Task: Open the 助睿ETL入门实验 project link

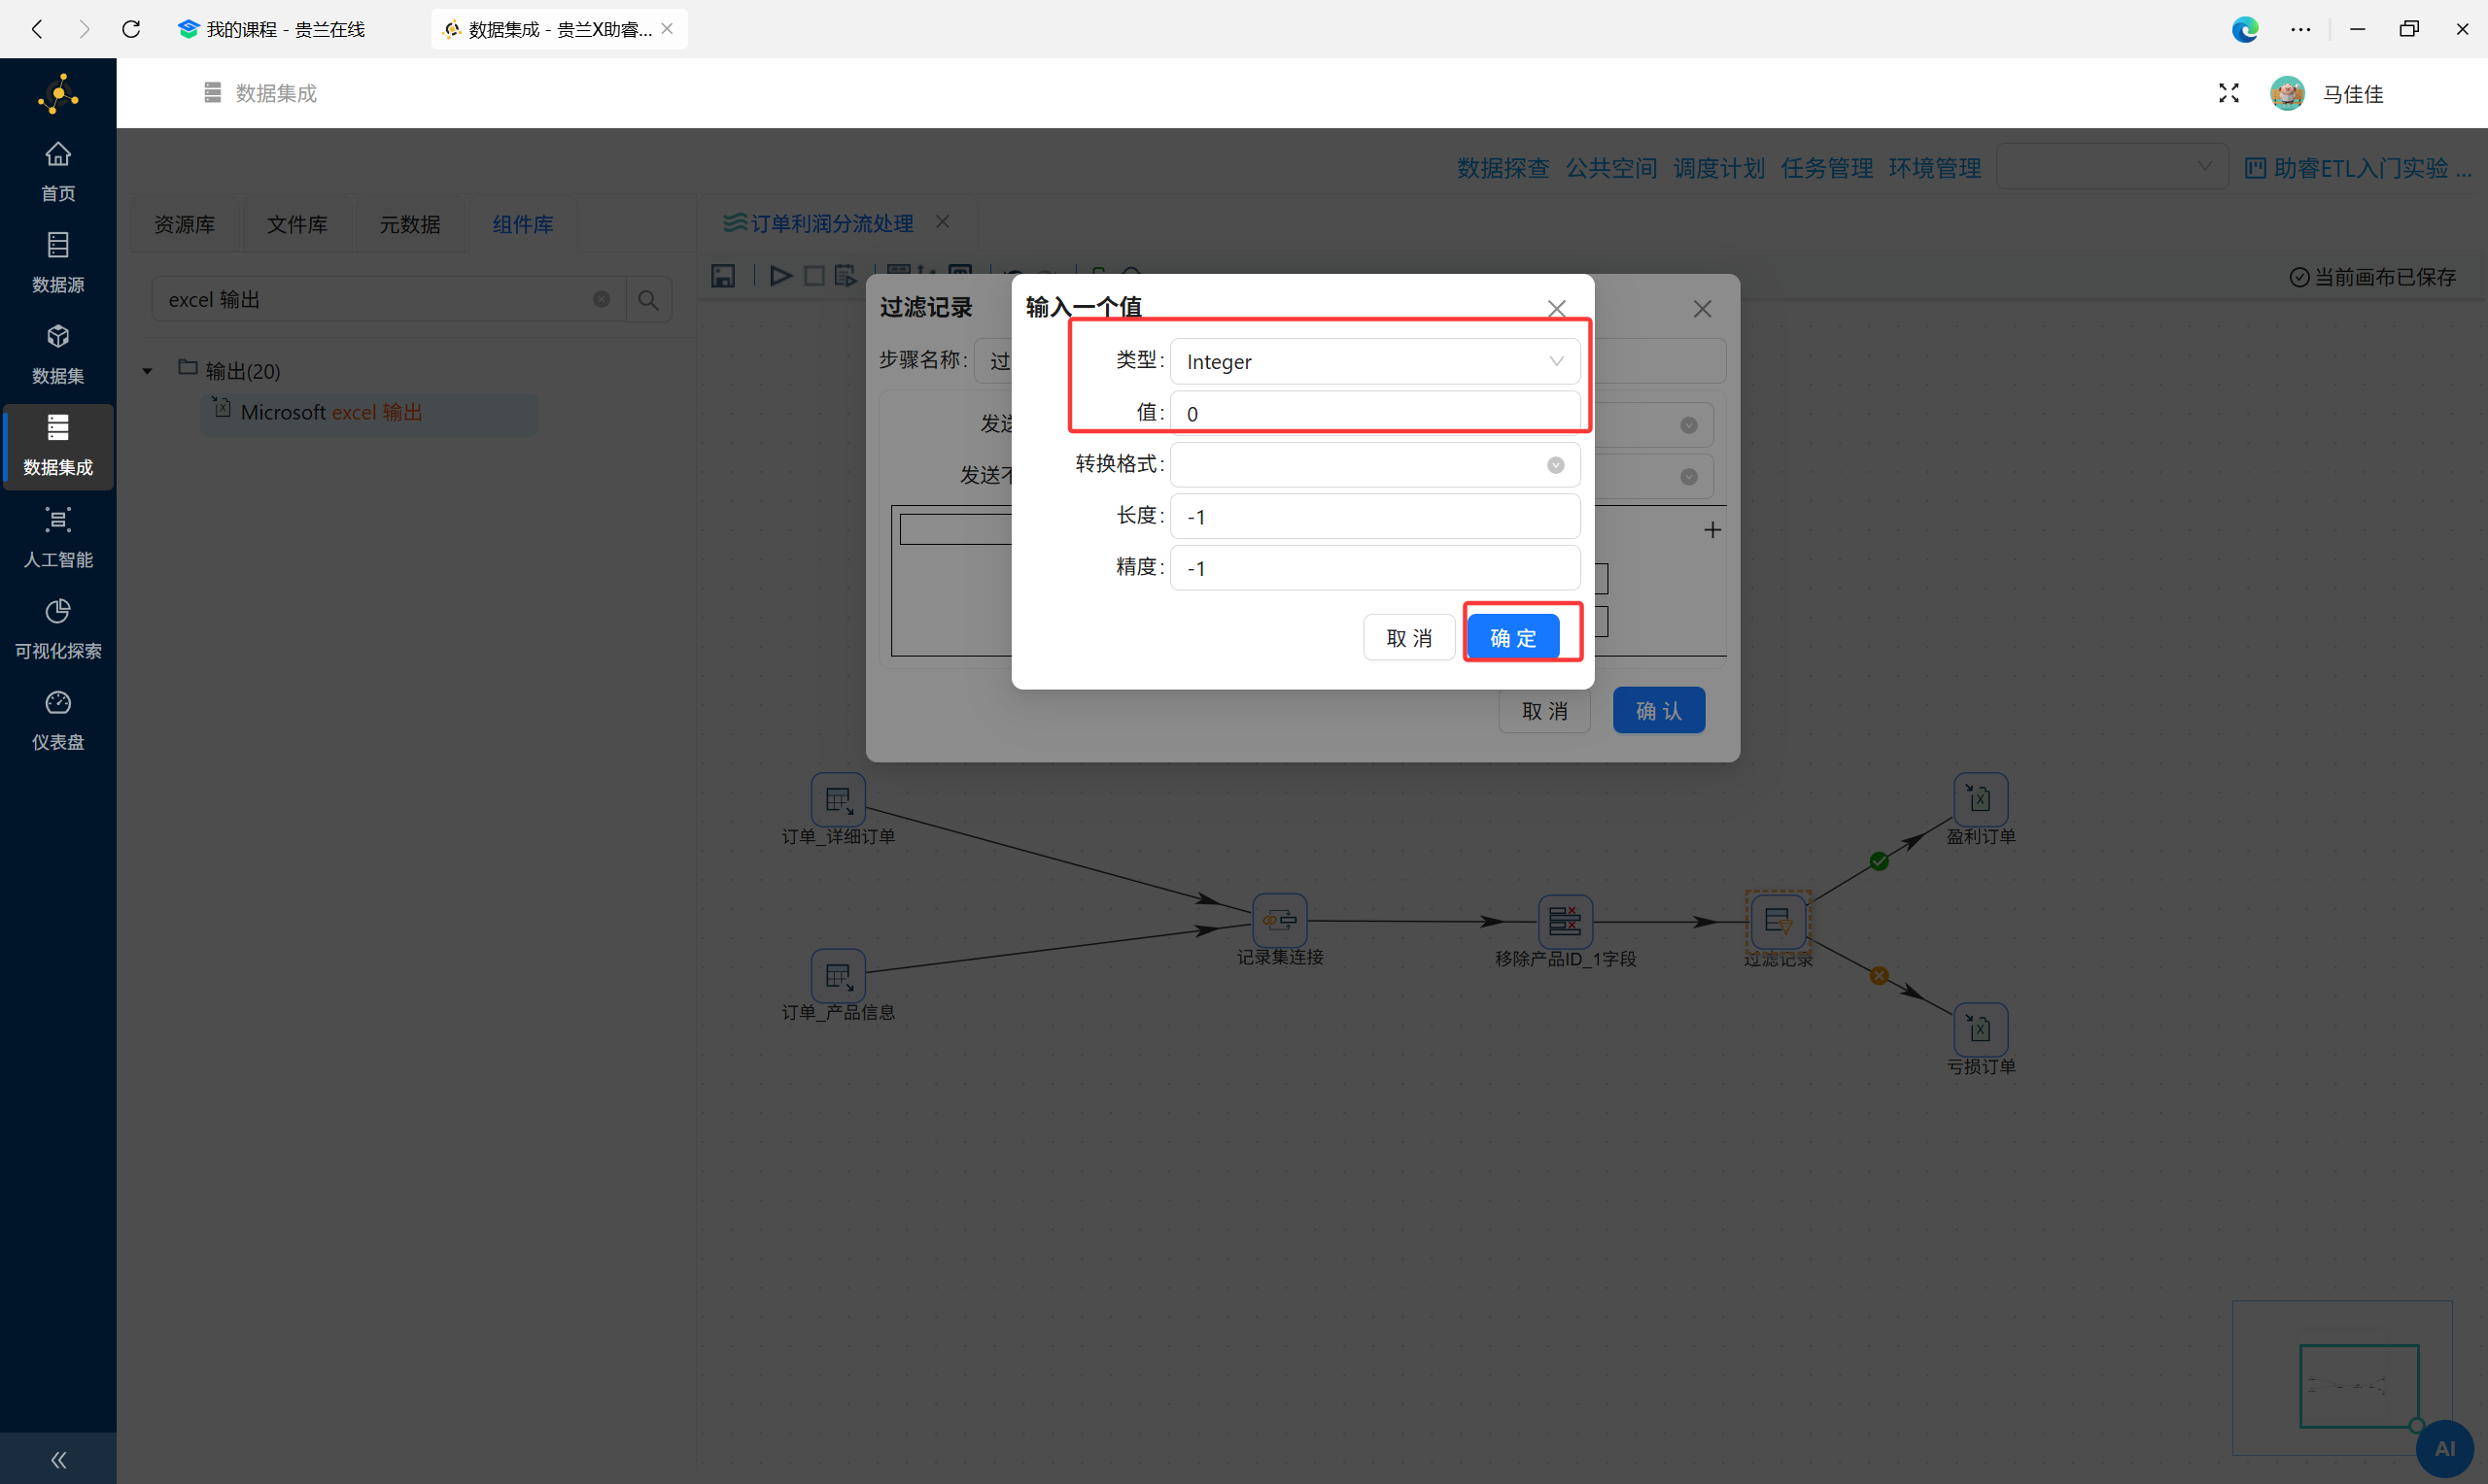Action: point(2359,167)
